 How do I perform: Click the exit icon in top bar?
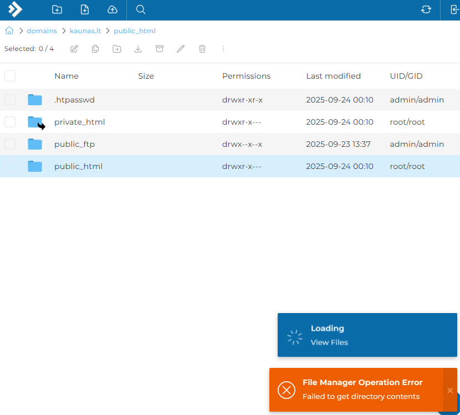click(451, 9)
